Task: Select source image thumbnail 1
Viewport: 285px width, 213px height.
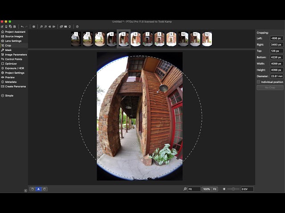Action: pos(76,39)
